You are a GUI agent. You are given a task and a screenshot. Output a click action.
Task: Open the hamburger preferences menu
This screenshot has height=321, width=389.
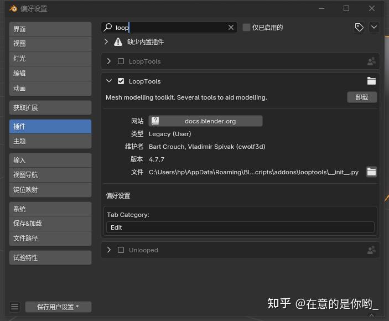pyautogui.click(x=14, y=307)
